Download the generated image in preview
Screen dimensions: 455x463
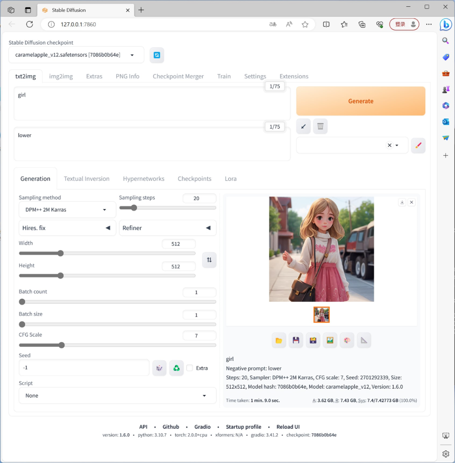402,202
